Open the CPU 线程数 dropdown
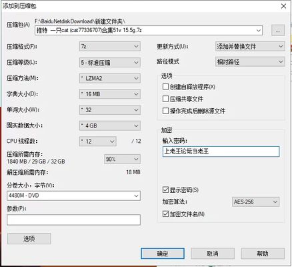This screenshot has height=267, width=292. pyautogui.click(x=98, y=142)
